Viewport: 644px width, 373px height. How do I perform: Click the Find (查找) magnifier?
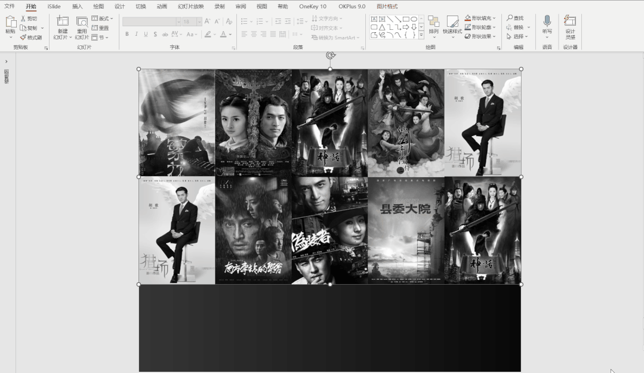510,18
